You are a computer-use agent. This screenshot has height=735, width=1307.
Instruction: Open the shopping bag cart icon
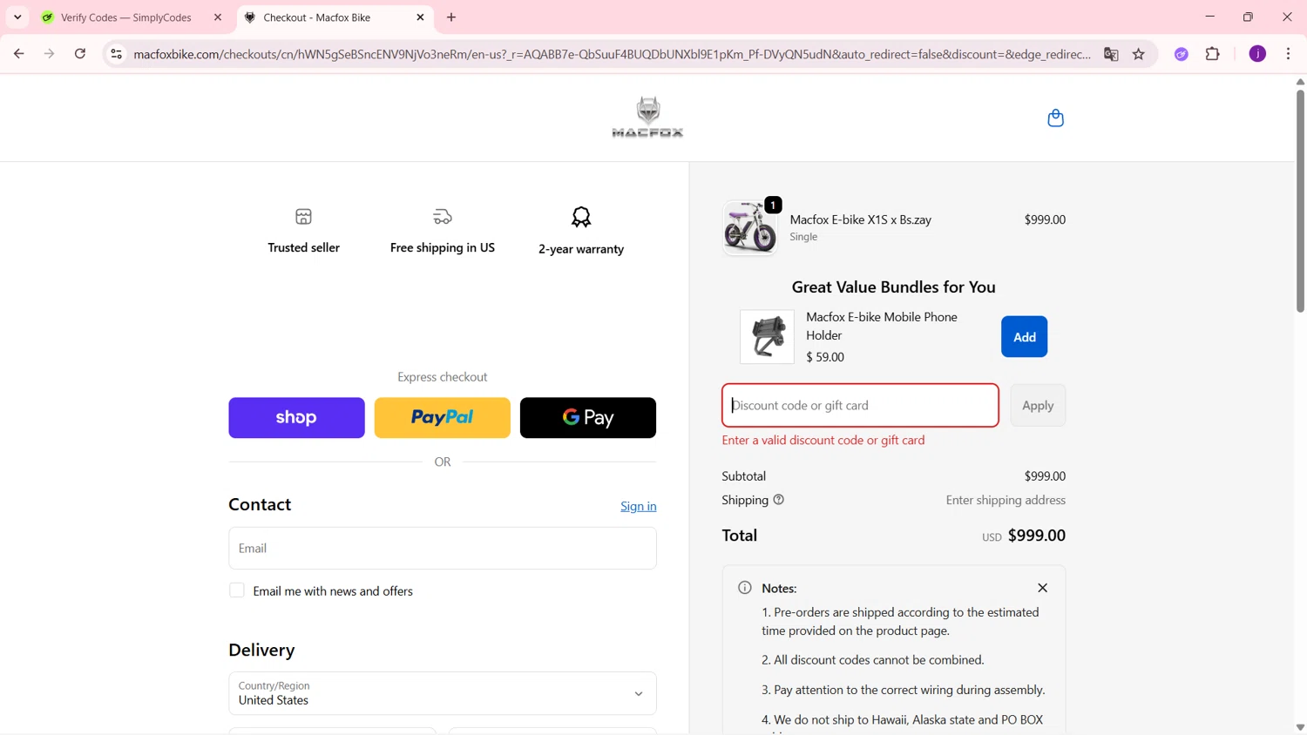[x=1055, y=118]
